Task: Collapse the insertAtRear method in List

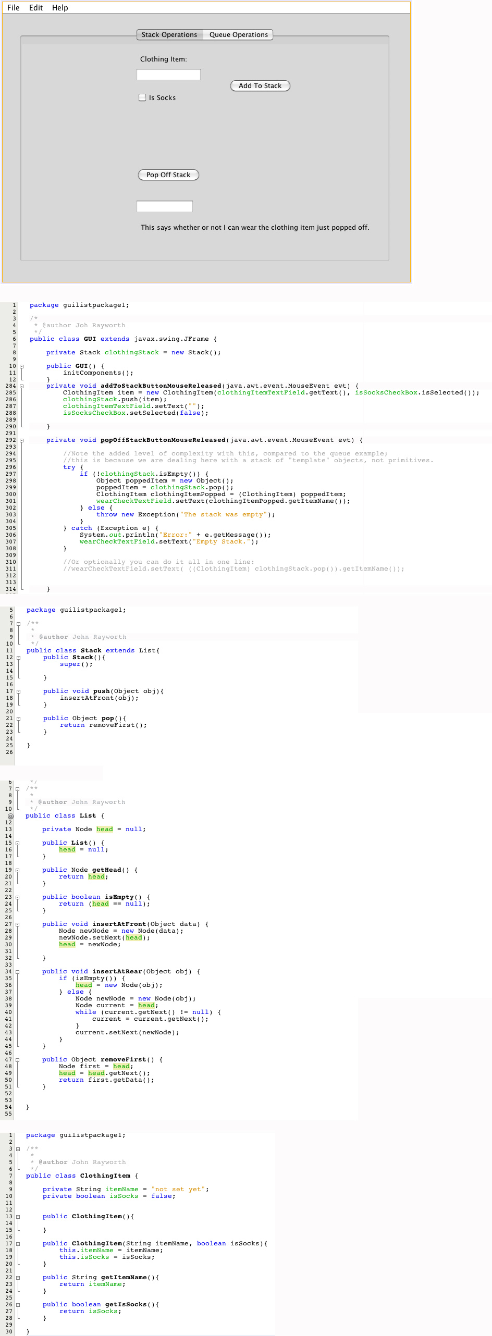Action: (17, 972)
